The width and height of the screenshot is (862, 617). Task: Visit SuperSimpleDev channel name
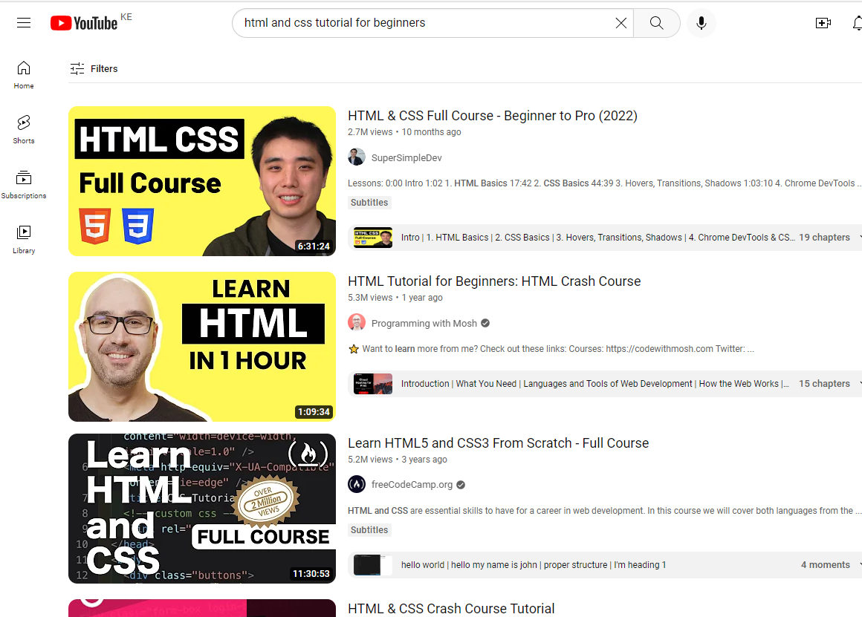tap(406, 157)
